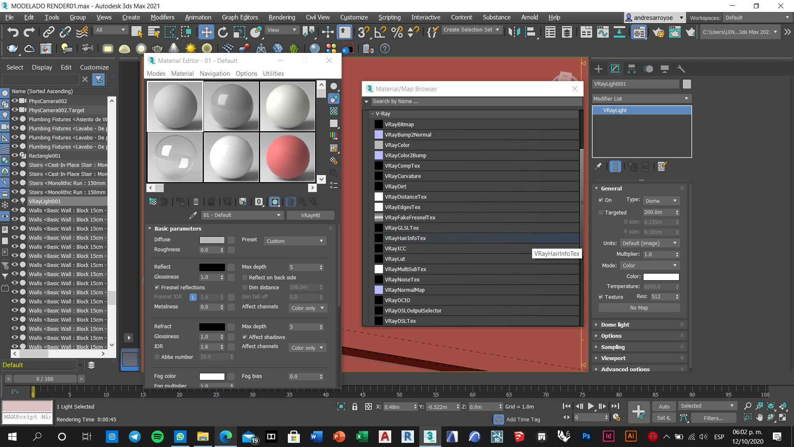The image size is (794, 447).
Task: Toggle the Percent Snap tool
Action: tap(397, 32)
